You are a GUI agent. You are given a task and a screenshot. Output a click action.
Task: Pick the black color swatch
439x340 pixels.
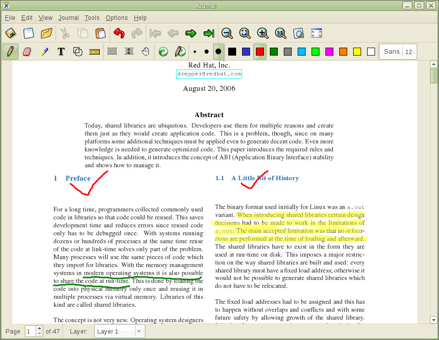[232, 52]
